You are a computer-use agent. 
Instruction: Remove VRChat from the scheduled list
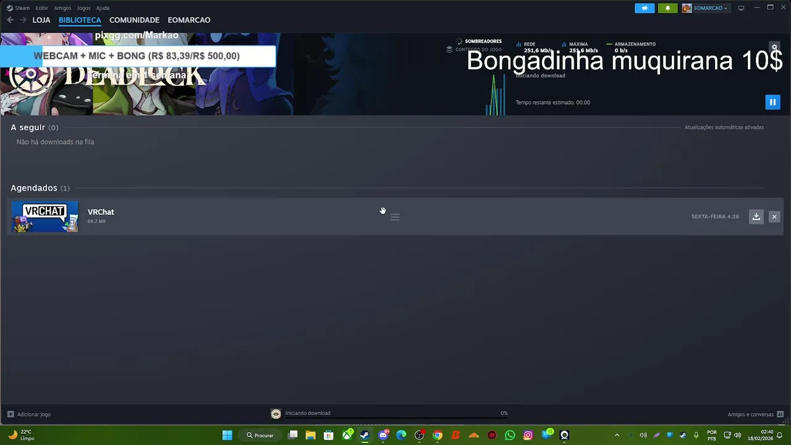tap(774, 216)
